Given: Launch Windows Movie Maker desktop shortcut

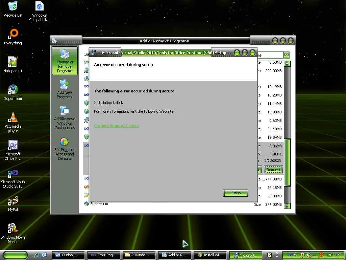Looking at the screenshot, I should pyautogui.click(x=13, y=233).
